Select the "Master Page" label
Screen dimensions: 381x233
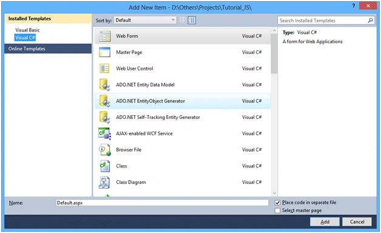(129, 52)
